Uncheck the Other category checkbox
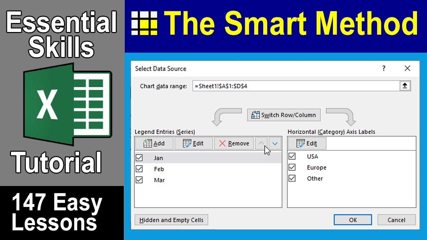The height and width of the screenshot is (240, 427). point(292,178)
